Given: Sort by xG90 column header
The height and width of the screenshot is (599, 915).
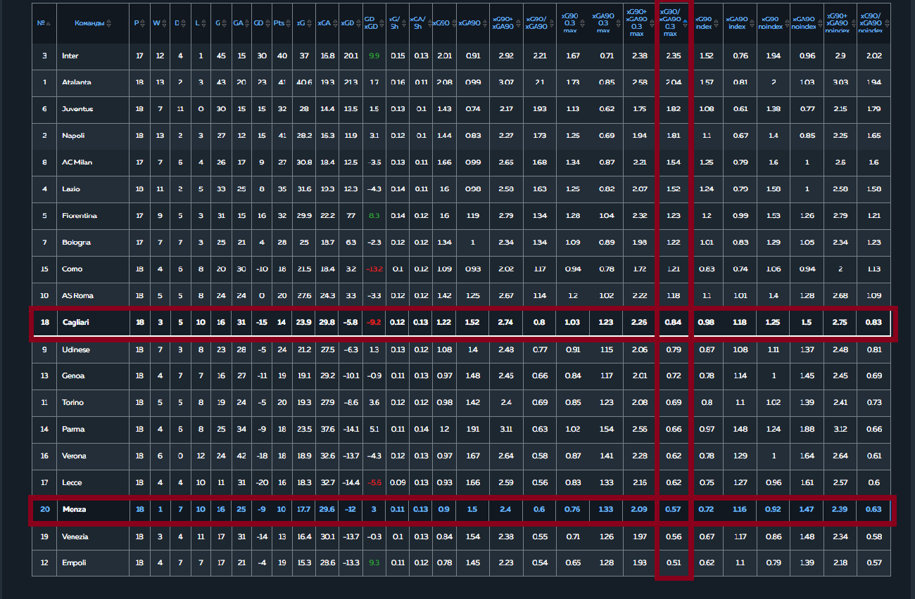Looking at the screenshot, I should 443,23.
